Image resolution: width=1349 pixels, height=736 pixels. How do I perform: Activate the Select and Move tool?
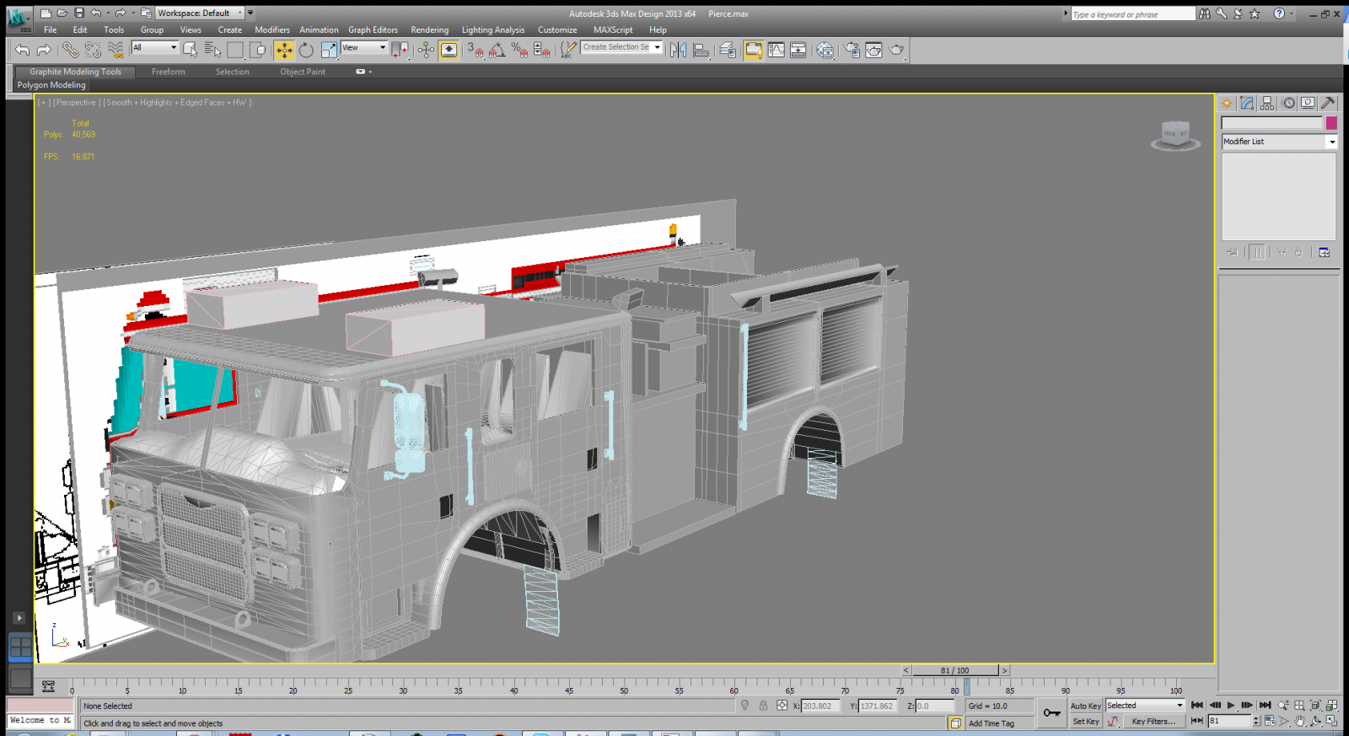click(284, 51)
